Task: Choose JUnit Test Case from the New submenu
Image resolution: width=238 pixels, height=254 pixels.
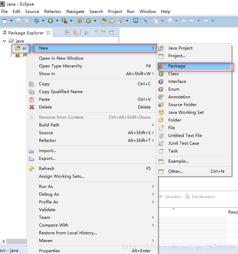Action: point(194,143)
